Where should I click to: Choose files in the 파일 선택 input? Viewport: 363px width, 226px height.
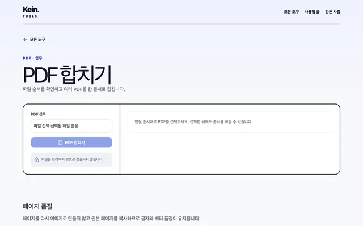(71, 125)
